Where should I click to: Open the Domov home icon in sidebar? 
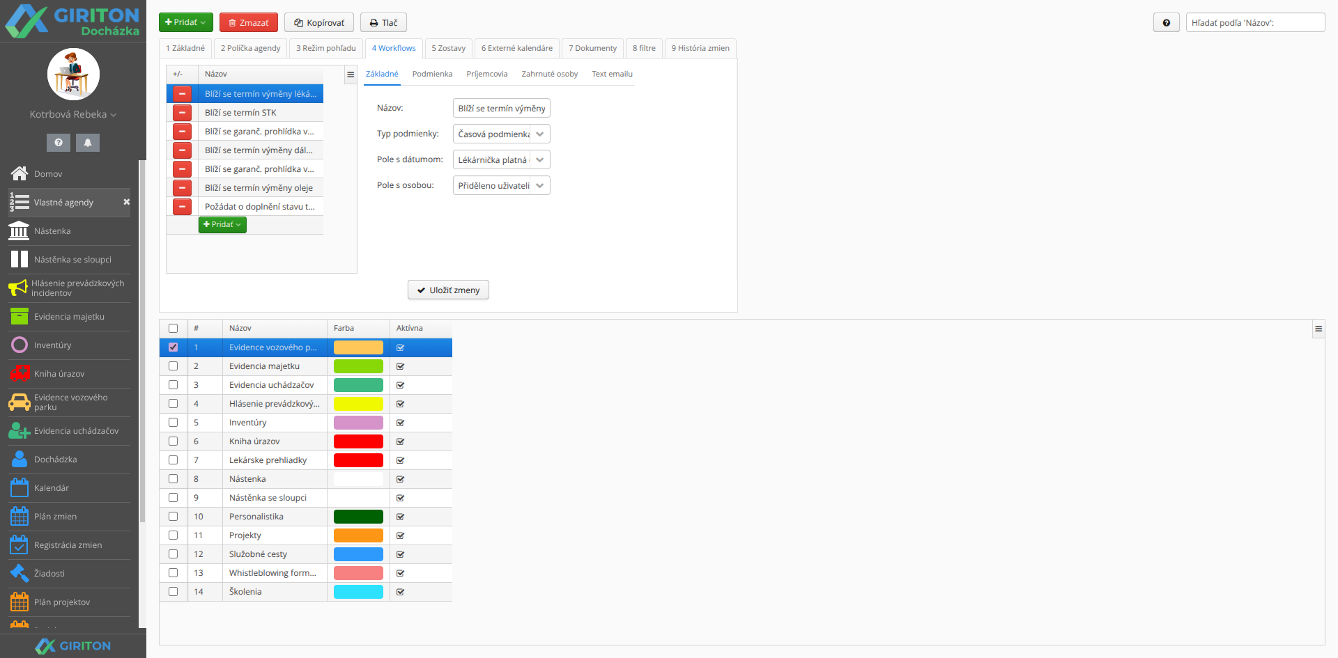pos(20,173)
